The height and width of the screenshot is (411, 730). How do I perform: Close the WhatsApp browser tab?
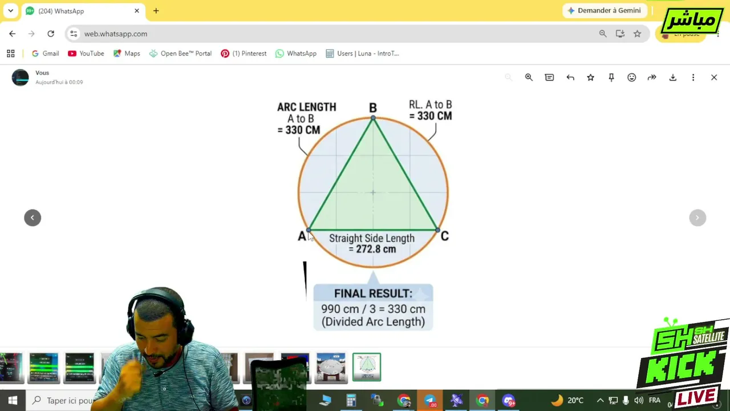137,11
